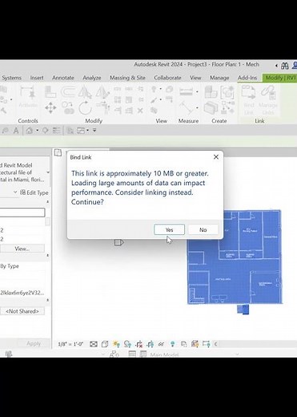297x417 pixels.
Task: Select the Modify | RVT contextual tab
Action: coord(280,78)
